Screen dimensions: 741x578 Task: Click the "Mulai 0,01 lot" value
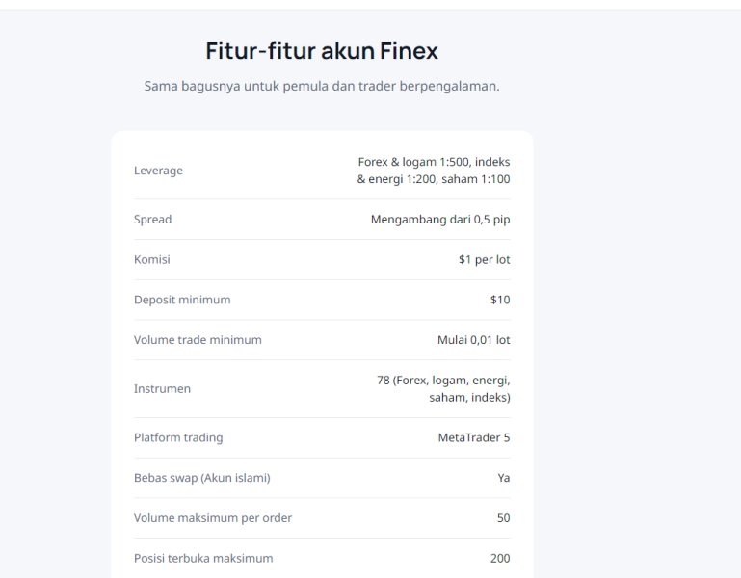[473, 340]
